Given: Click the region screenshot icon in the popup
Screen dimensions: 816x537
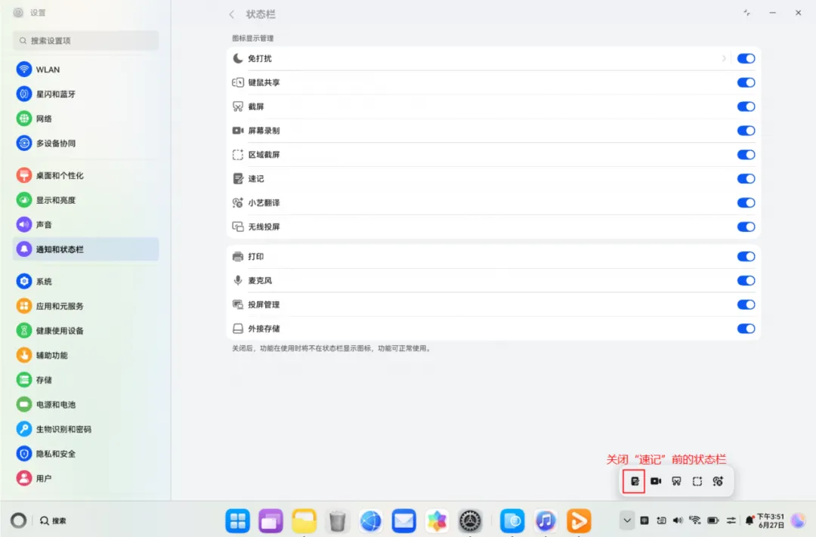Looking at the screenshot, I should coord(697,481).
